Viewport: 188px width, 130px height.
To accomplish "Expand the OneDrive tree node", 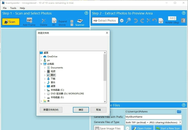I will [41, 57].
